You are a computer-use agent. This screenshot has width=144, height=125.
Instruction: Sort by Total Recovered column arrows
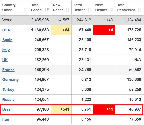point(139,10)
